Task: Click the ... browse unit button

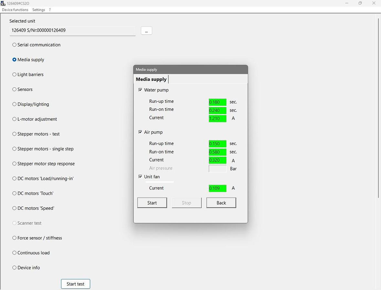Action: (x=146, y=31)
